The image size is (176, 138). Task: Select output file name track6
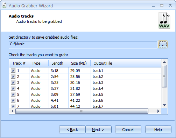click(x=98, y=100)
